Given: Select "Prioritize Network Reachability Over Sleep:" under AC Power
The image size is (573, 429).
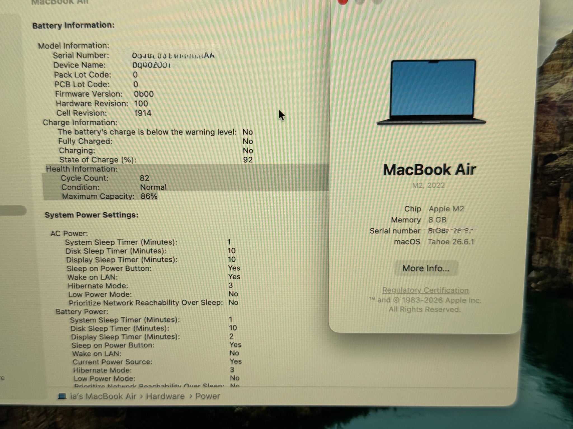Looking at the screenshot, I should 146,303.
